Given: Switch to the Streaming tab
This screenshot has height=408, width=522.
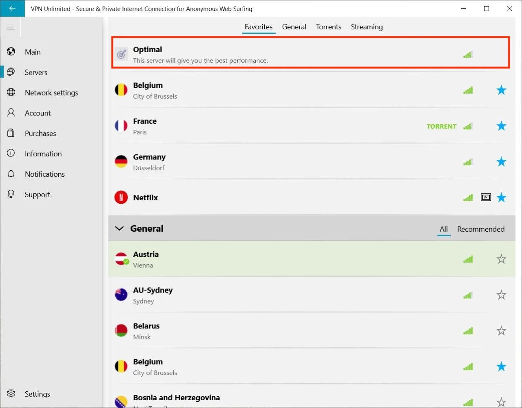Looking at the screenshot, I should point(367,27).
